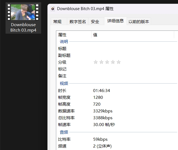The height and width of the screenshot is (150, 178).
Task: Click the media player icon in the properties title bar
Action: (53, 9)
